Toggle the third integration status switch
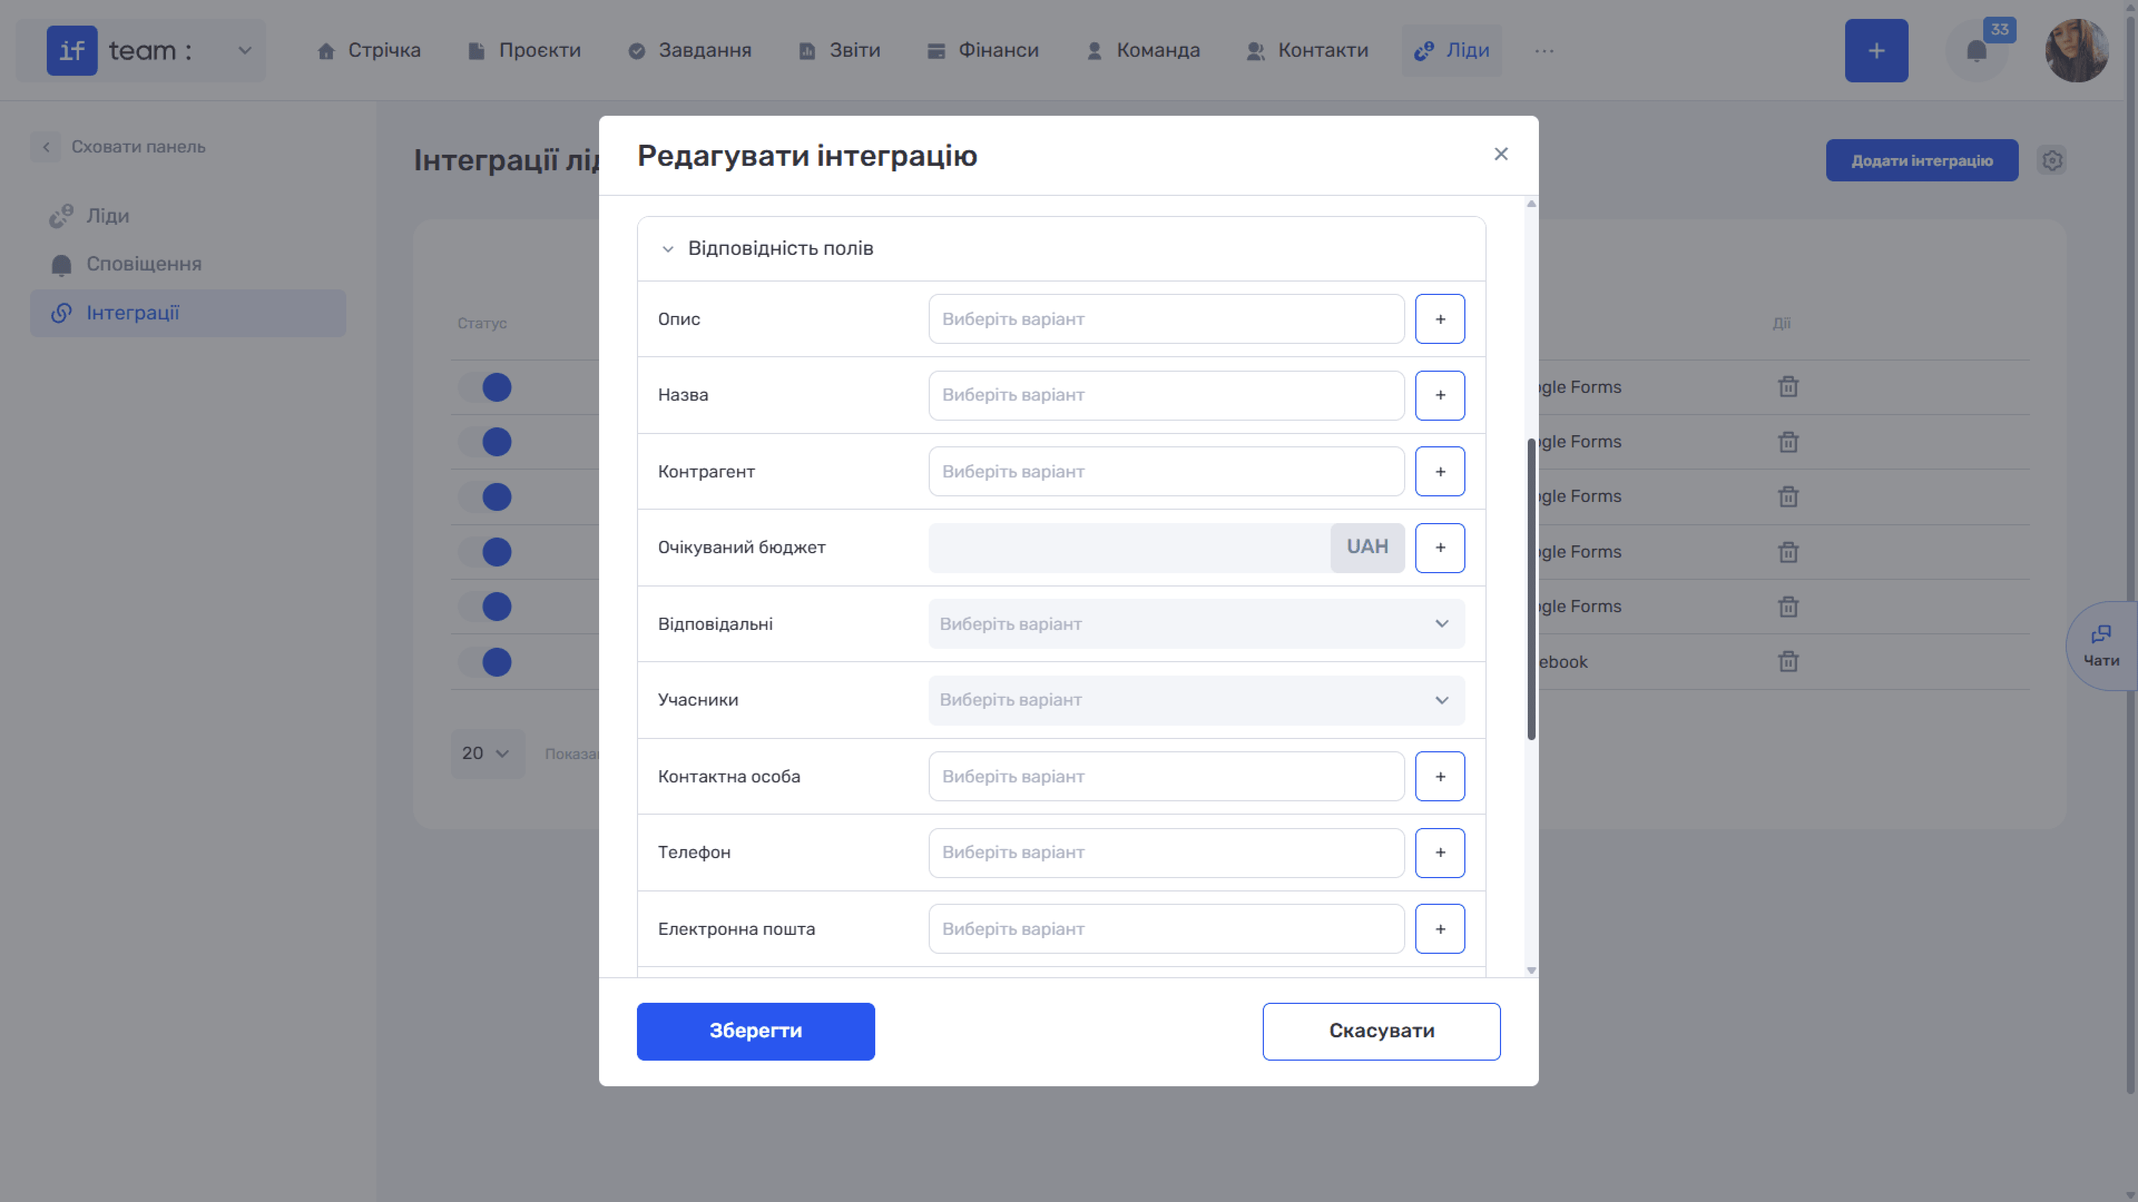Screen dimensions: 2138x1202 [x=487, y=497]
